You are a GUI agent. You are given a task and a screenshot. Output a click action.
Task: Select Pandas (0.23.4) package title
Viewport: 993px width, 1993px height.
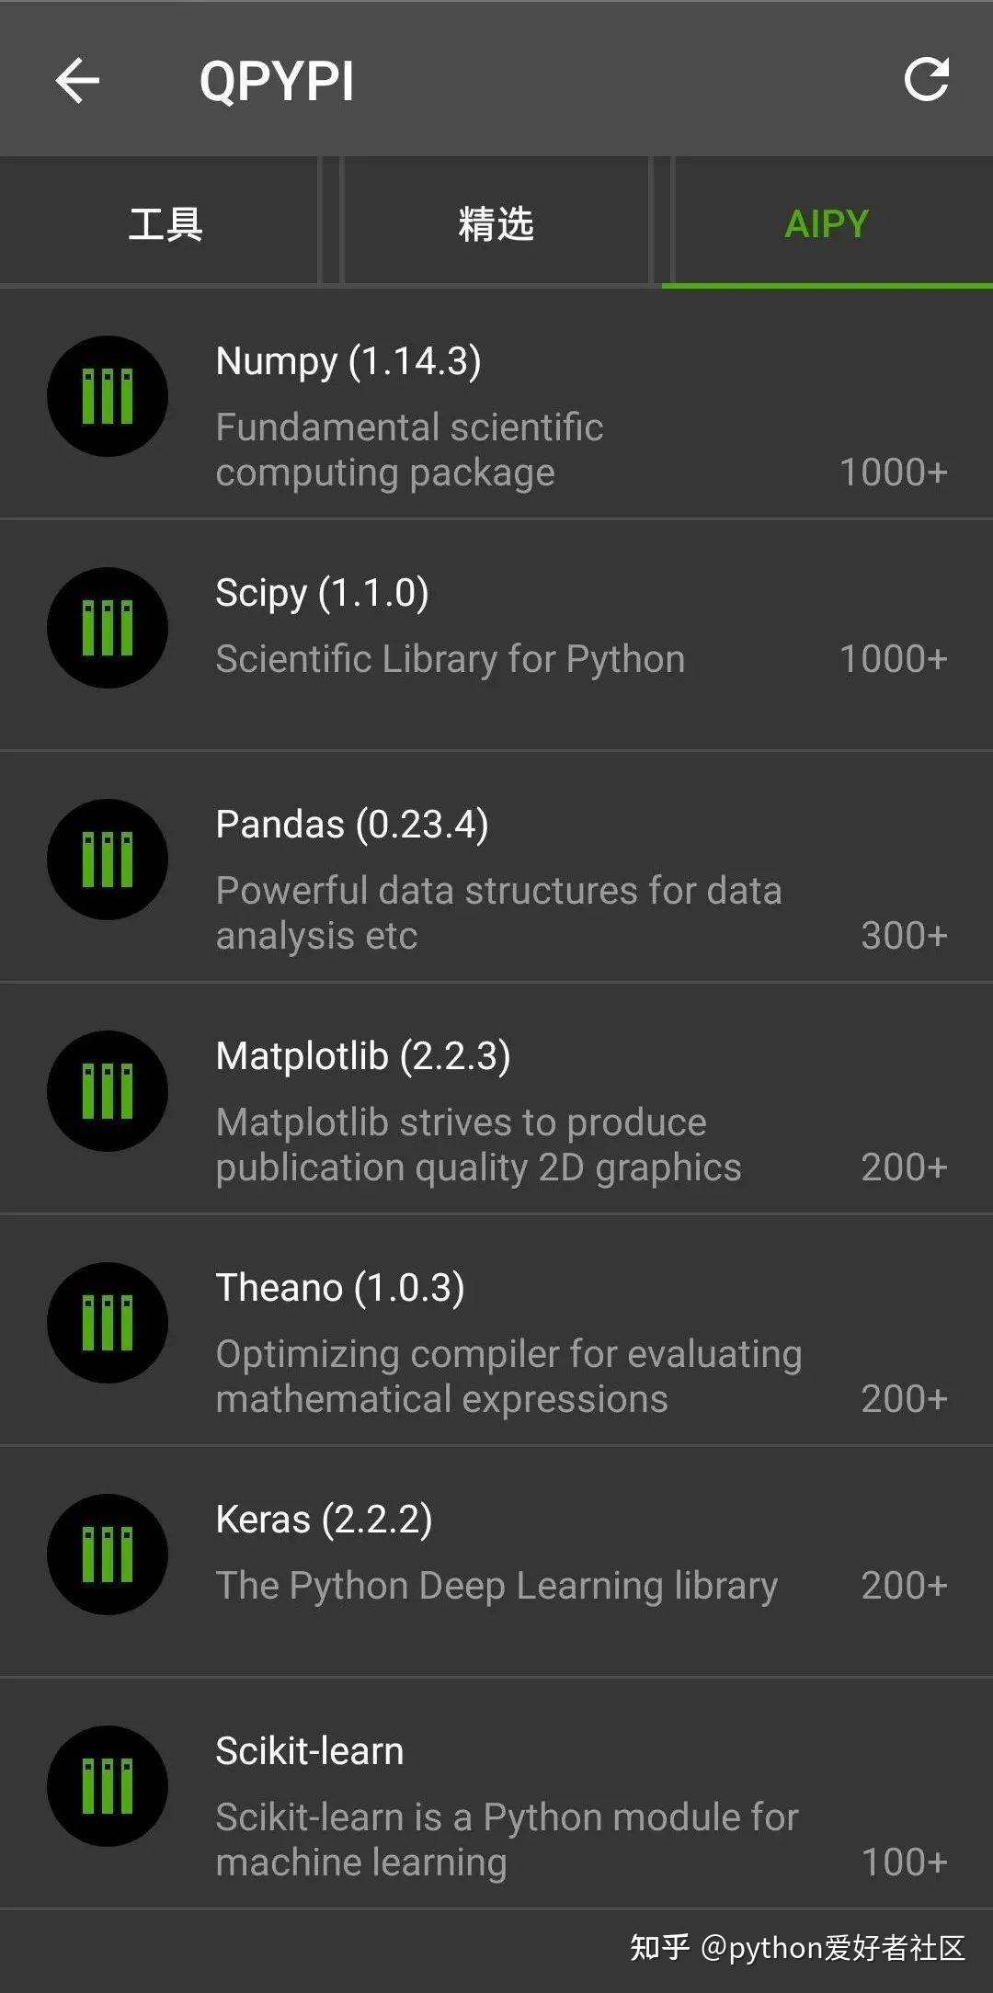[352, 825]
